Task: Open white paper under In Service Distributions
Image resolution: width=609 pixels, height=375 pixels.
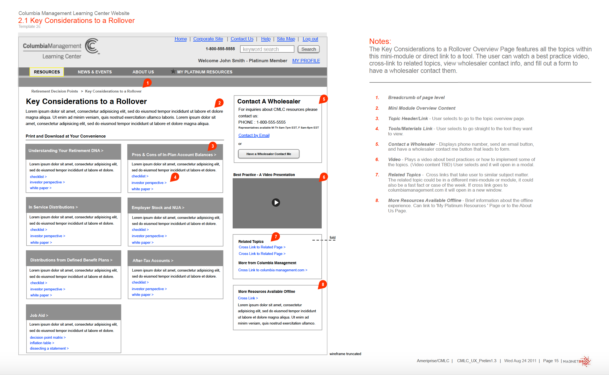Action: point(41,242)
